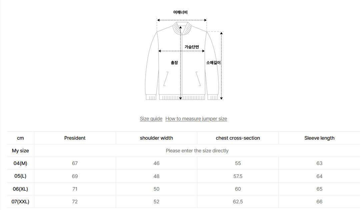Open How to measure jumper size
Screen dimensions: 363x210
[196, 118]
